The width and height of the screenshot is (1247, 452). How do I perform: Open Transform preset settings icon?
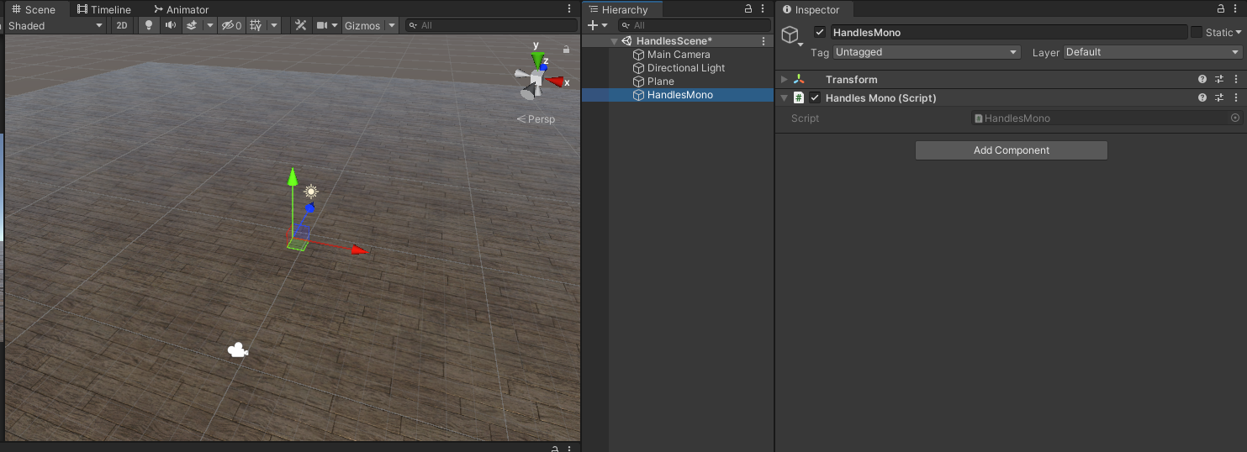click(x=1219, y=79)
